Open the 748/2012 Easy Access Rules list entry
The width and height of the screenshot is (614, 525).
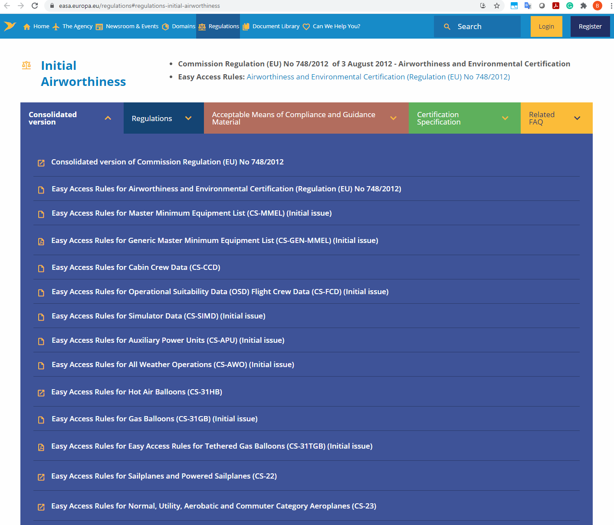(227, 189)
